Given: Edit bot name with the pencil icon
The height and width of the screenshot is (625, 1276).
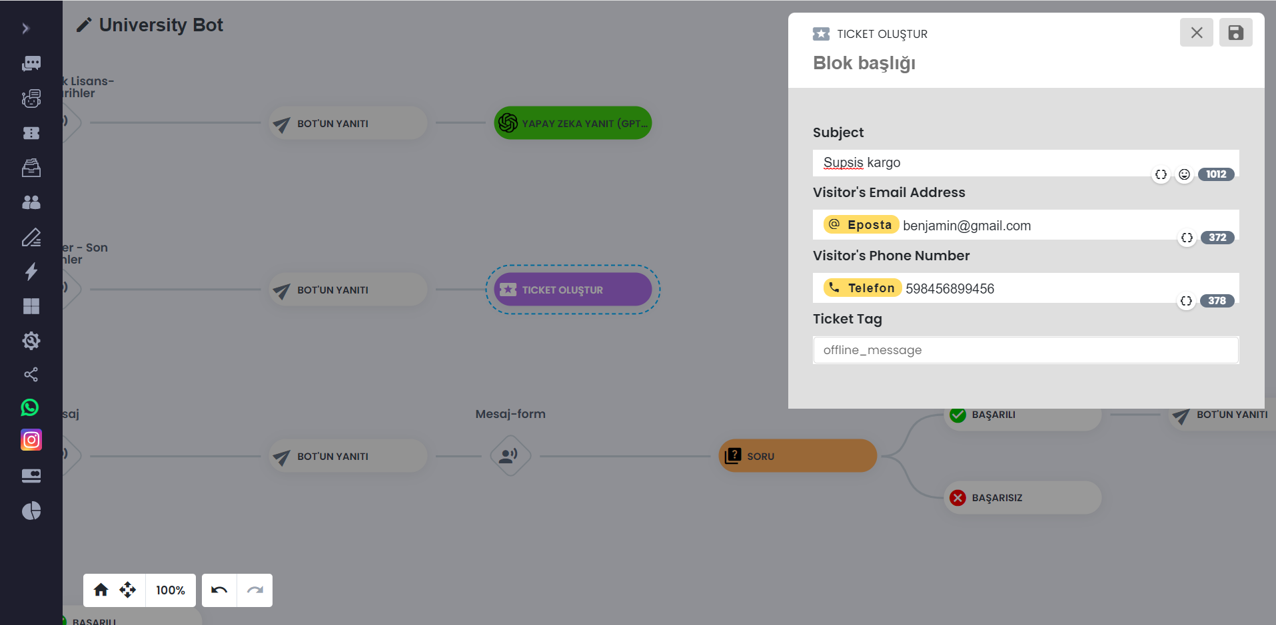Looking at the screenshot, I should [84, 25].
